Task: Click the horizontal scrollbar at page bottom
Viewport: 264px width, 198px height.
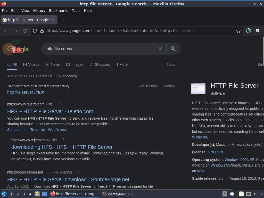Action: (116, 189)
